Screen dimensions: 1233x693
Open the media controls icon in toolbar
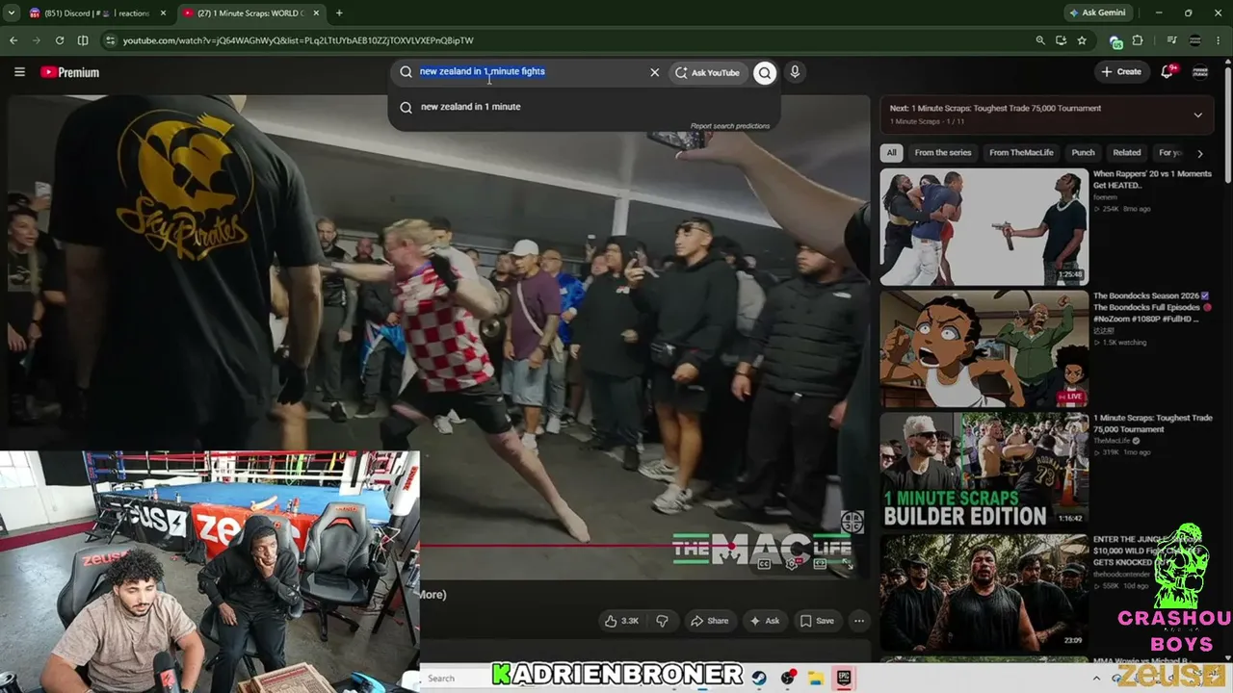point(1172,40)
